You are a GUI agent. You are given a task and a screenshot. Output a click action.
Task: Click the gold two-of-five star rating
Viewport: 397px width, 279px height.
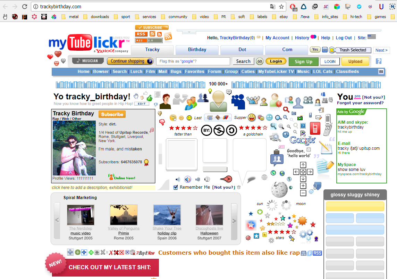276,224
